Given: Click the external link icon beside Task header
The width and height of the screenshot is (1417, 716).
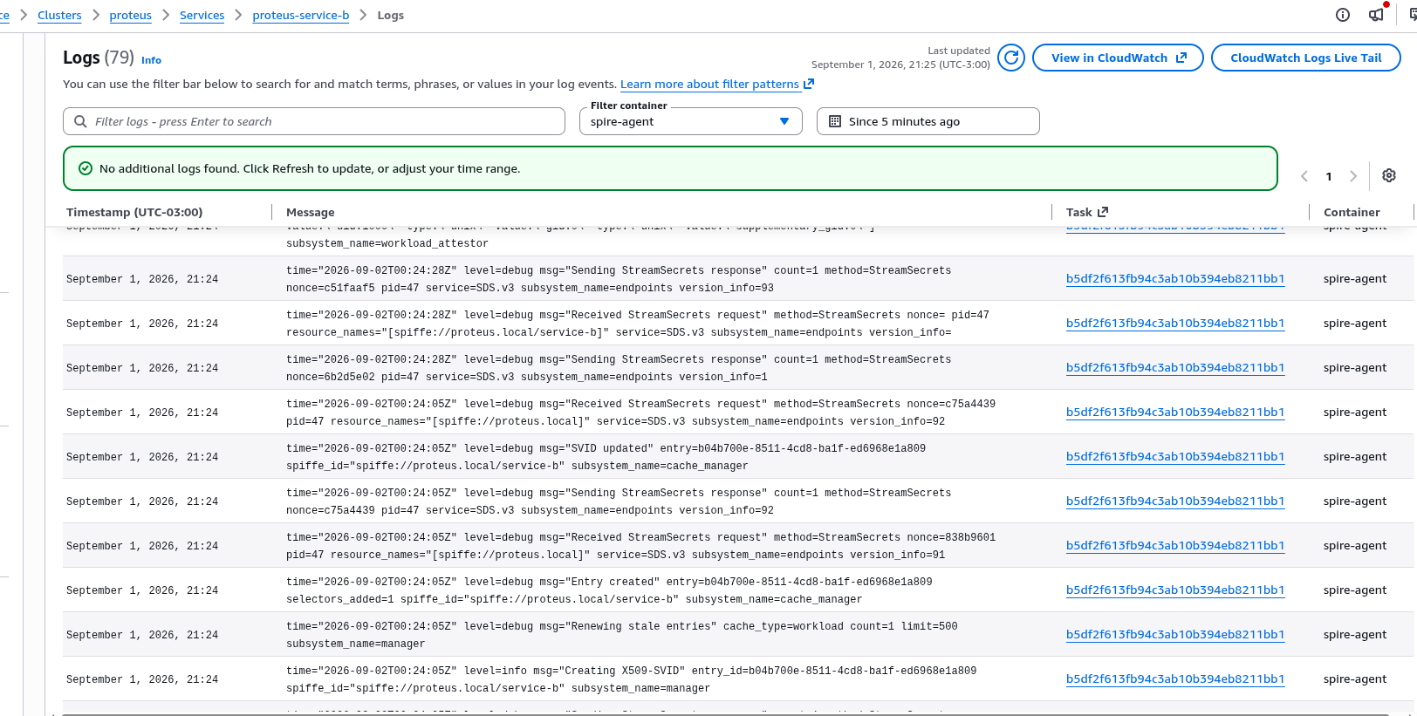Looking at the screenshot, I should 1103,212.
